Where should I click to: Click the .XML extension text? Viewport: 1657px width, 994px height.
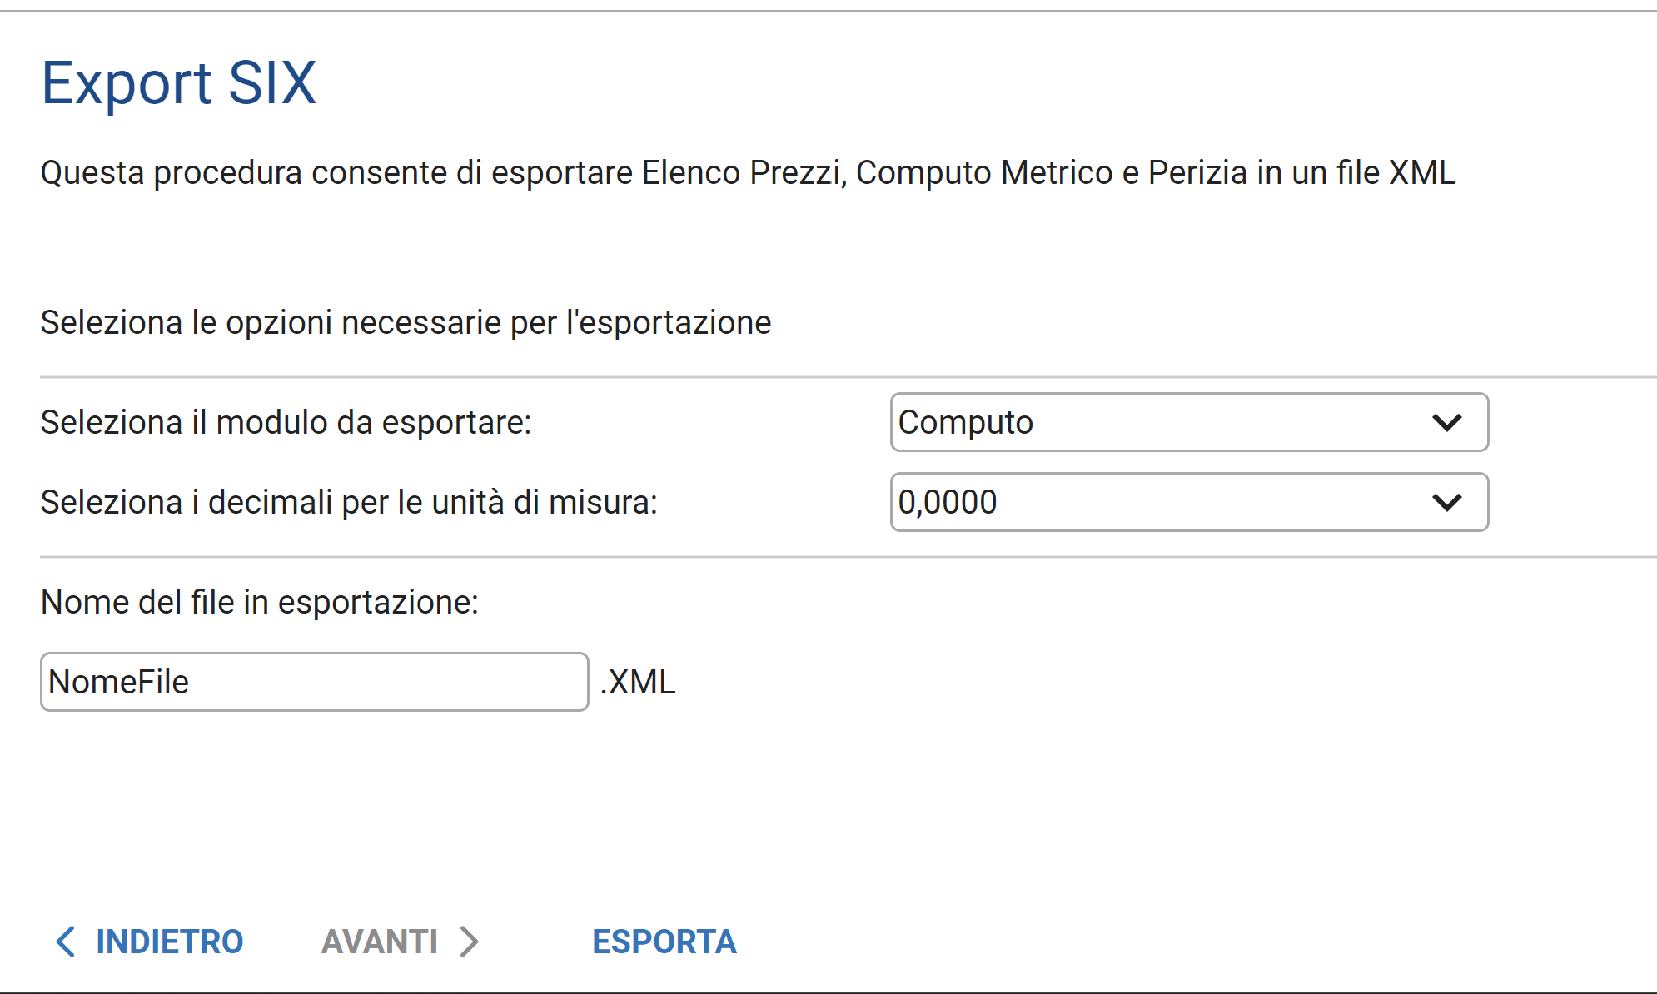(638, 682)
